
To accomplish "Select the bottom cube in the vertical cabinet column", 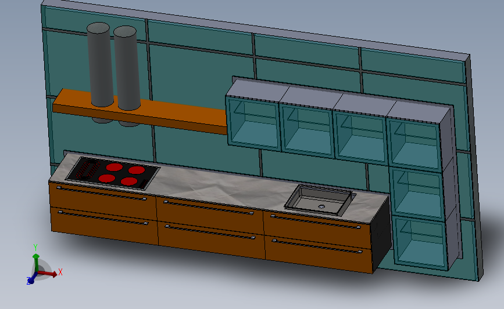I will pyautogui.click(x=420, y=242).
